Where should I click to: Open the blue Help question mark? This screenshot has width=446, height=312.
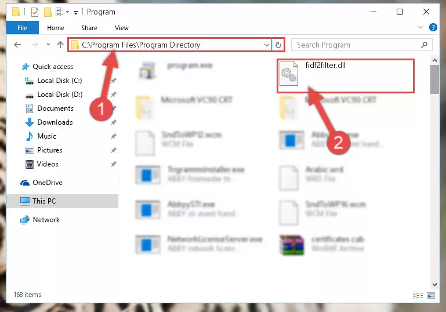(x=433, y=27)
